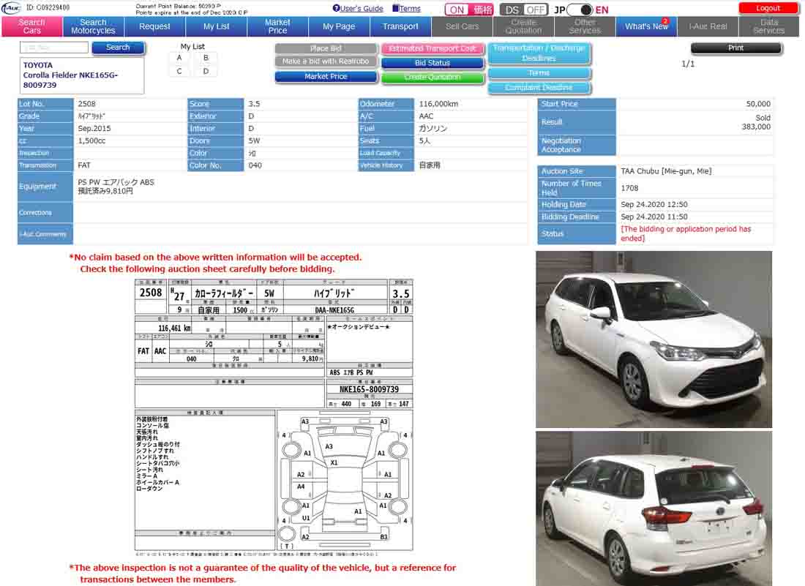Screen dimensions: 805x586
Task: Open the Terms book link
Action: click(406, 9)
